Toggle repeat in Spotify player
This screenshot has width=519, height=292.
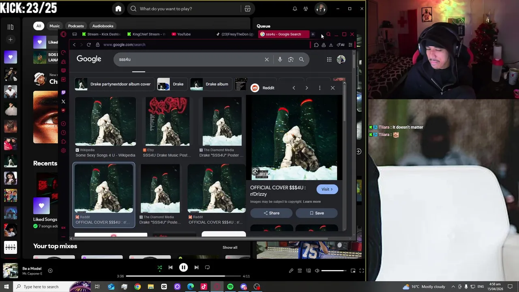207,267
